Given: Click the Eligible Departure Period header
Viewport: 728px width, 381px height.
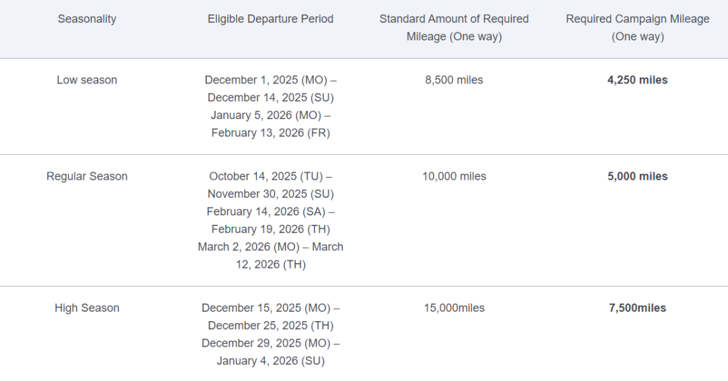Looking at the screenshot, I should [x=270, y=19].
